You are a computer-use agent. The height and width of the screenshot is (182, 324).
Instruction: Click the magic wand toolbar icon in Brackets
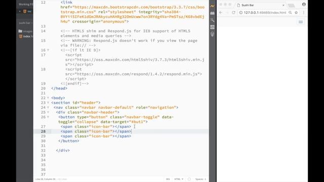(x=212, y=20)
